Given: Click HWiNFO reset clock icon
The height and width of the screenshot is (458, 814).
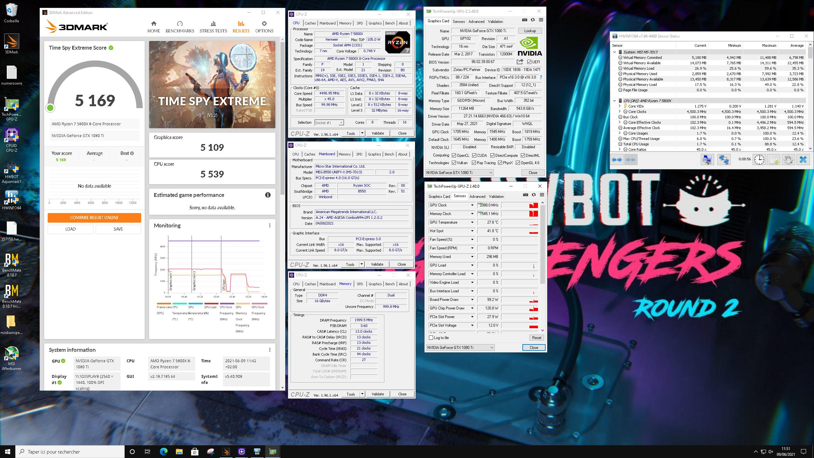Looking at the screenshot, I should (x=759, y=160).
